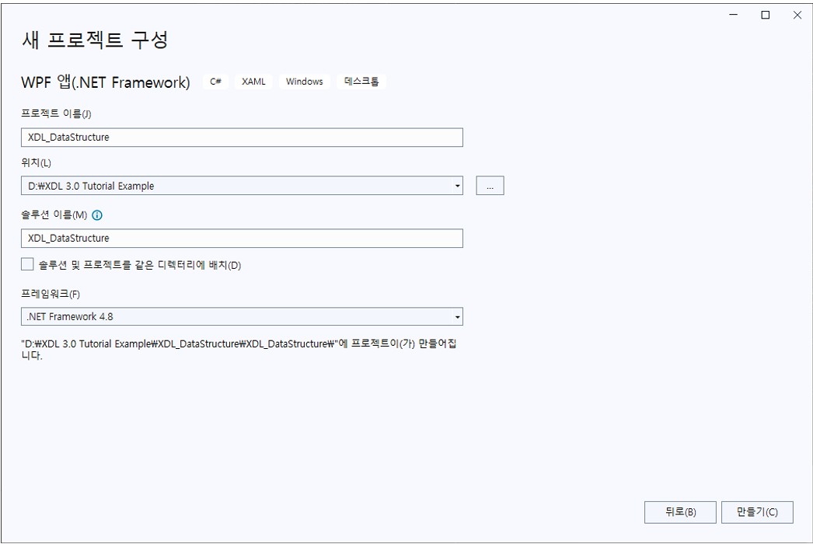Click the solution name info icon
This screenshot has height=544, width=813.
97,215
